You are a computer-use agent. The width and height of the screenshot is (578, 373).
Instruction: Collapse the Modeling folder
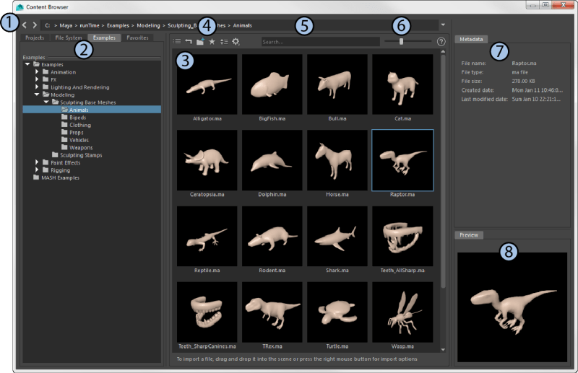(37, 95)
